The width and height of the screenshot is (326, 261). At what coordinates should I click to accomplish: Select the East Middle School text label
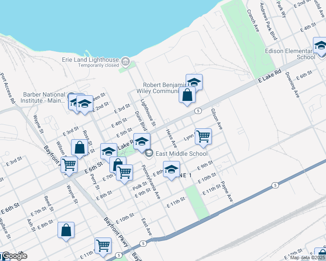182,153
